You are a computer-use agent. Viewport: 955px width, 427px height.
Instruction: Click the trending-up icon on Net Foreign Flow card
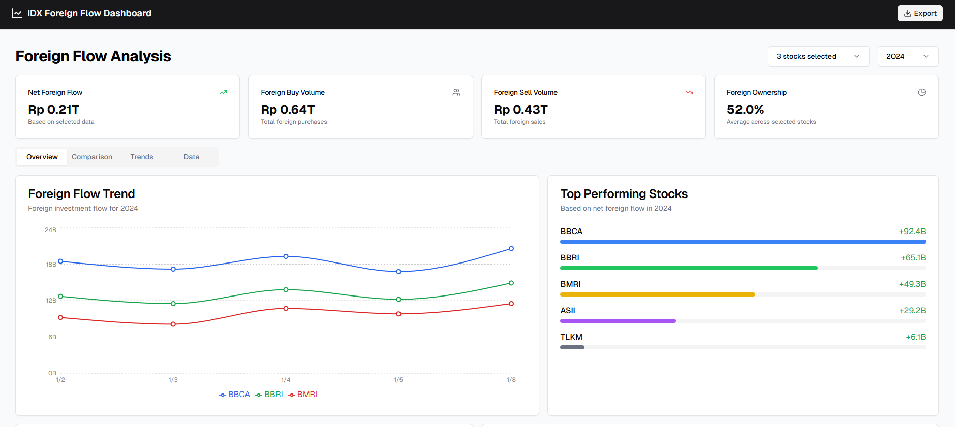pyautogui.click(x=223, y=92)
